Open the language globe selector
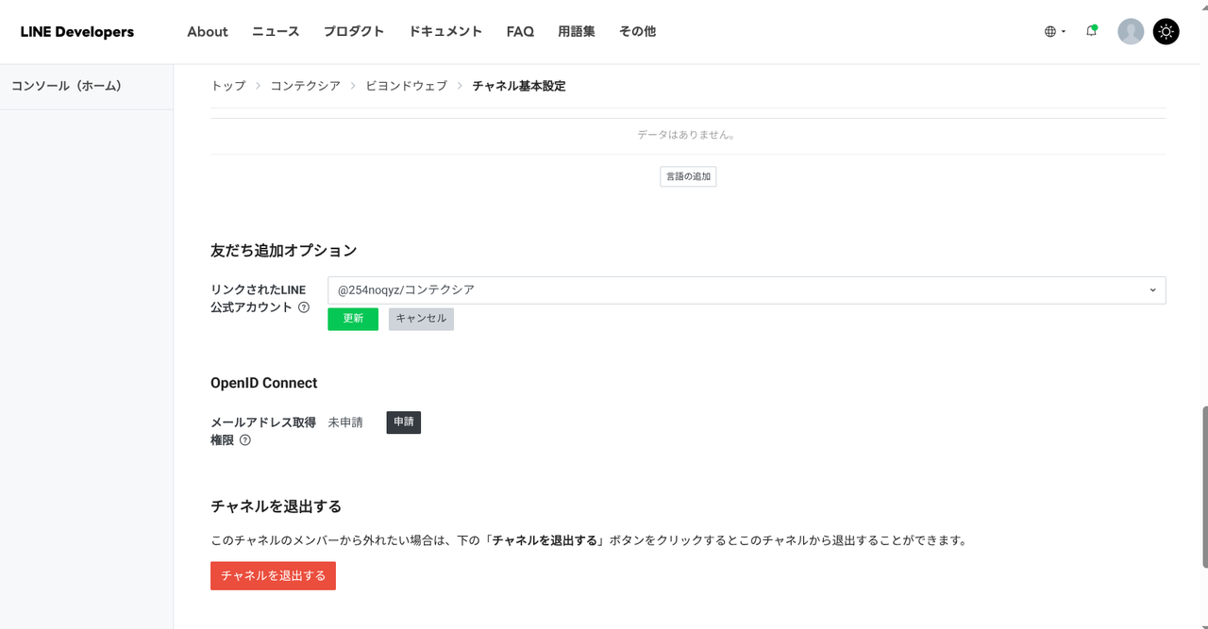The height and width of the screenshot is (629, 1208). pyautogui.click(x=1054, y=31)
